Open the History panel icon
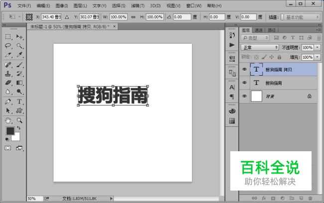The width and height of the screenshot is (324, 203). click(232, 35)
